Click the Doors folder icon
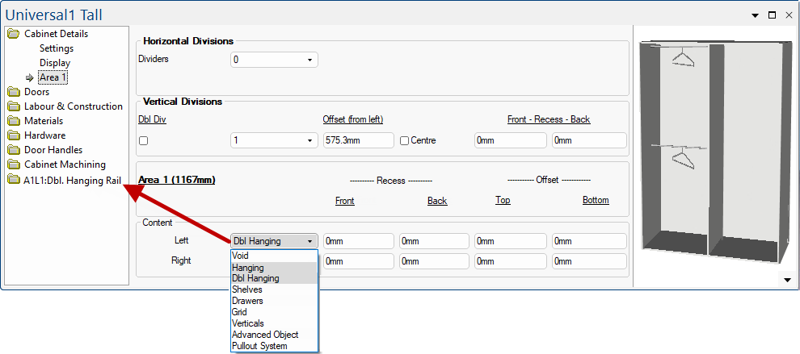 pyautogui.click(x=14, y=92)
